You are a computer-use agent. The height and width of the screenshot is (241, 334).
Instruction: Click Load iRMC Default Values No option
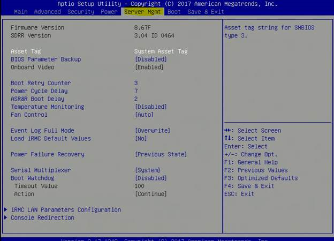[142, 139]
